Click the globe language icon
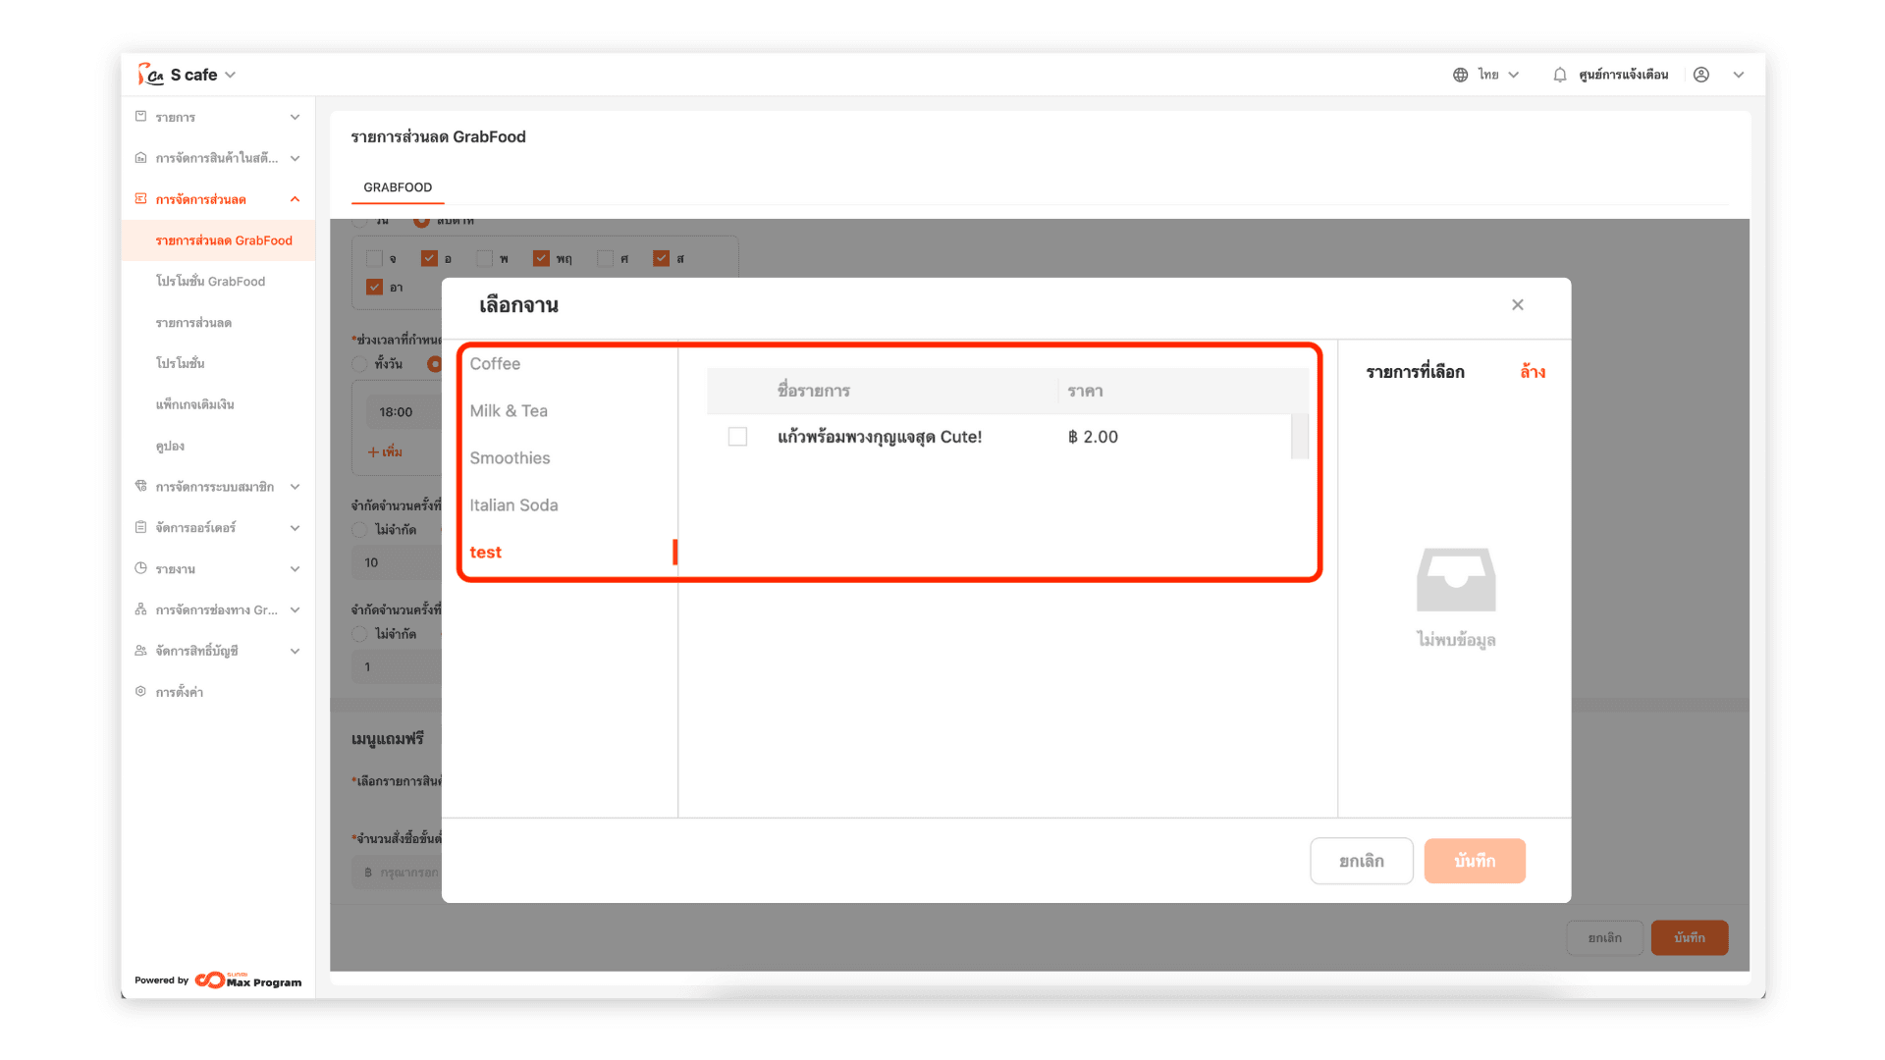Screen dimensions: 1885x1060 pyautogui.click(x=1460, y=75)
